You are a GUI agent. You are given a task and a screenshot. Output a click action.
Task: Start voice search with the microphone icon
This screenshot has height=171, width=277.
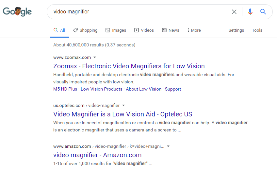(x=250, y=12)
